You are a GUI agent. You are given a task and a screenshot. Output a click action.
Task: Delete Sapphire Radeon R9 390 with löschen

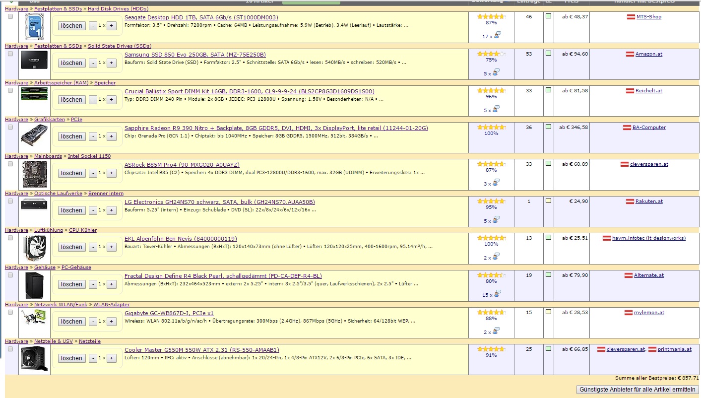click(x=71, y=136)
